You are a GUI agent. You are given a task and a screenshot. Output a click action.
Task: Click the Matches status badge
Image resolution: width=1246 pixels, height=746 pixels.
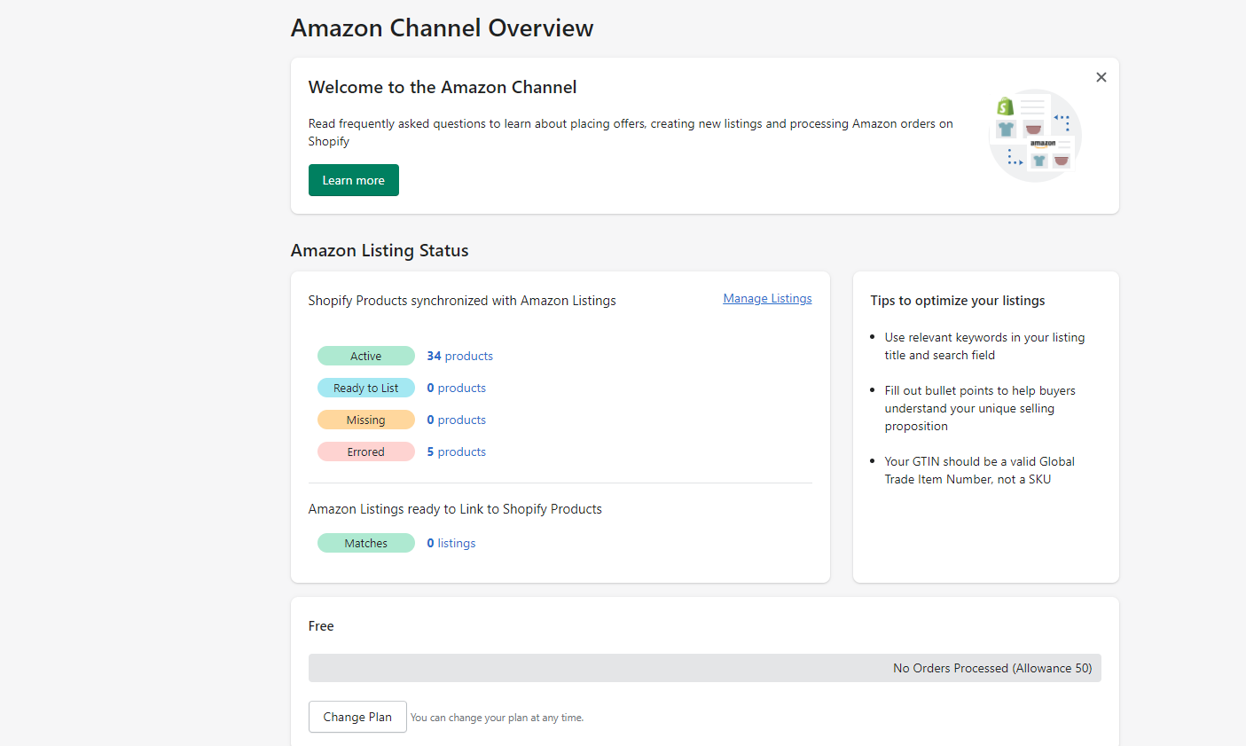366,543
